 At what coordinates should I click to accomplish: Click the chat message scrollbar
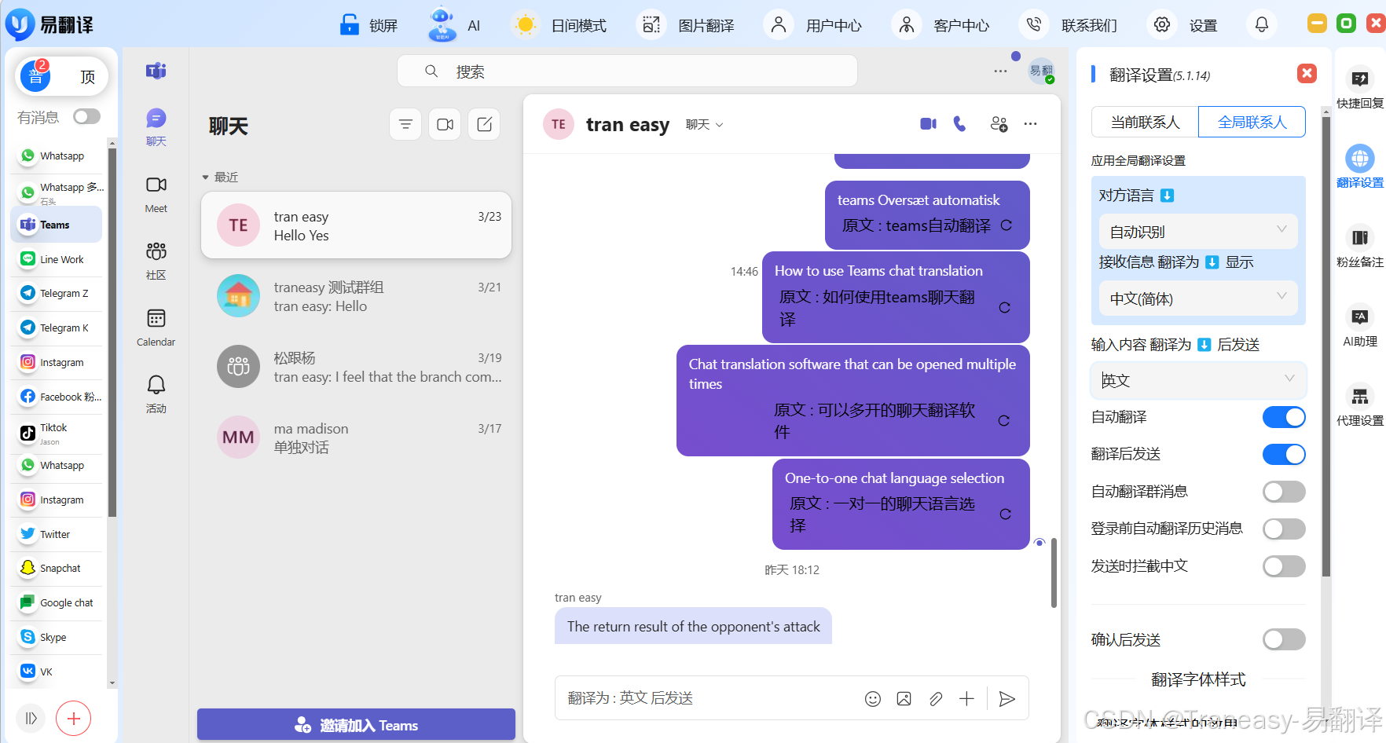pyautogui.click(x=1054, y=573)
